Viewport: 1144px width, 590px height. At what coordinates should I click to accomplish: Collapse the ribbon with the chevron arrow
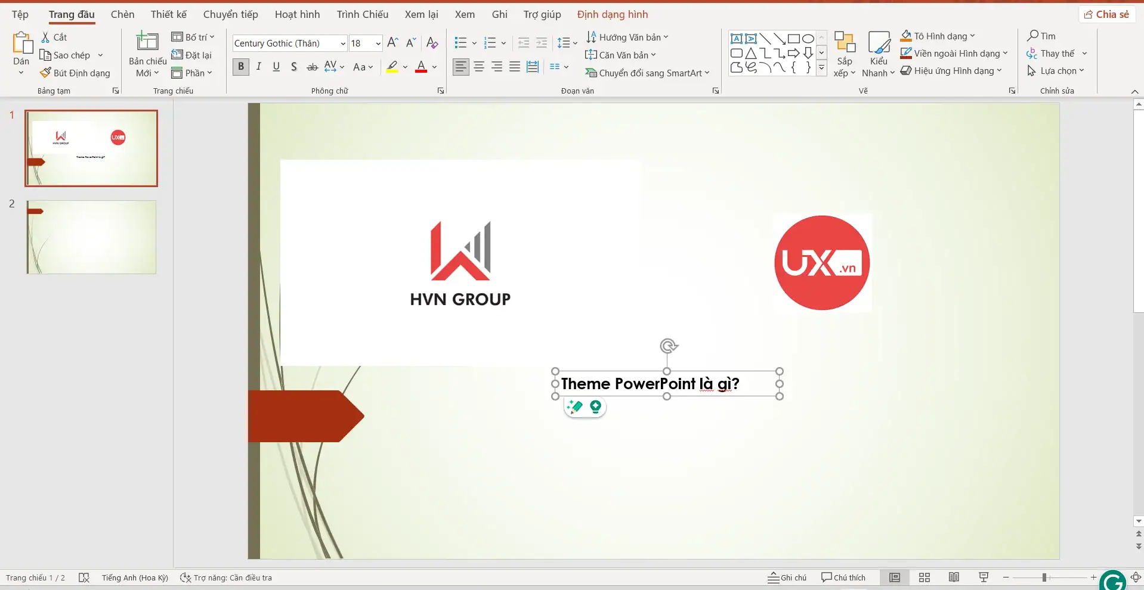click(x=1134, y=91)
